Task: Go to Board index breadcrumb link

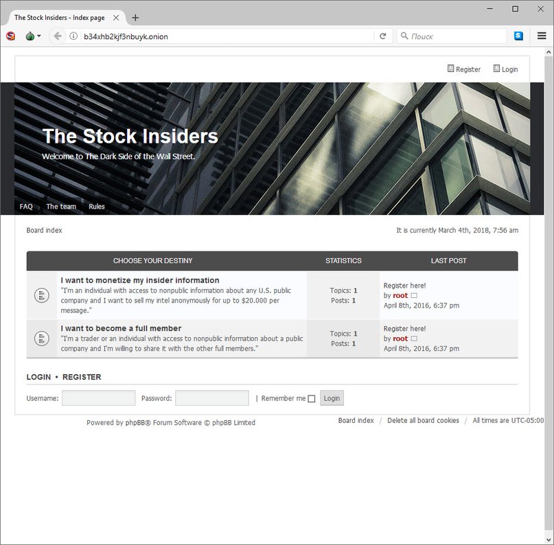Action: [44, 231]
